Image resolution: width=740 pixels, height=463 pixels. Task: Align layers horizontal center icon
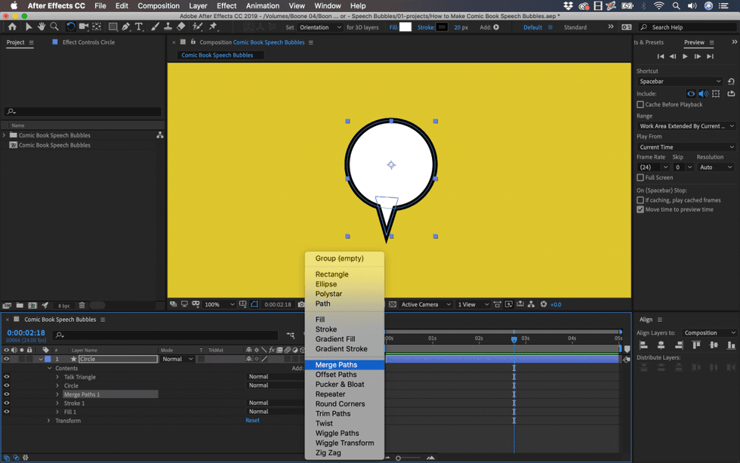(661, 345)
